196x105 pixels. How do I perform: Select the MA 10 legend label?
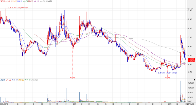[x=14, y=1]
